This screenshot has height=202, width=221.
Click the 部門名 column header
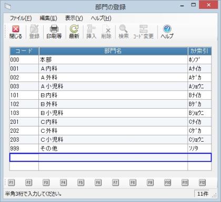coord(113,51)
